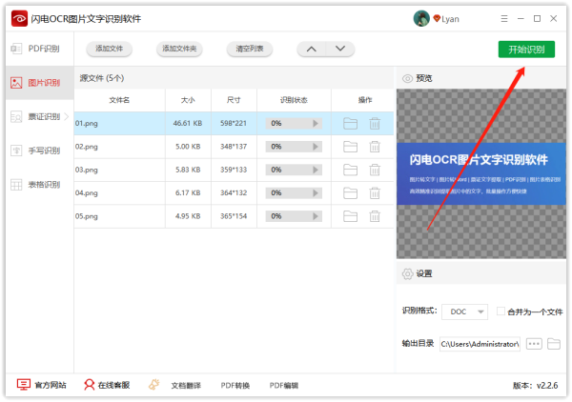Move selected file down with down arrow
The width and height of the screenshot is (572, 402).
(x=341, y=49)
